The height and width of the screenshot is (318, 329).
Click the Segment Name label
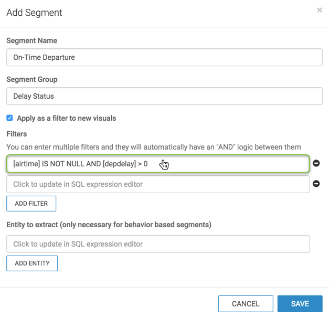click(32, 41)
